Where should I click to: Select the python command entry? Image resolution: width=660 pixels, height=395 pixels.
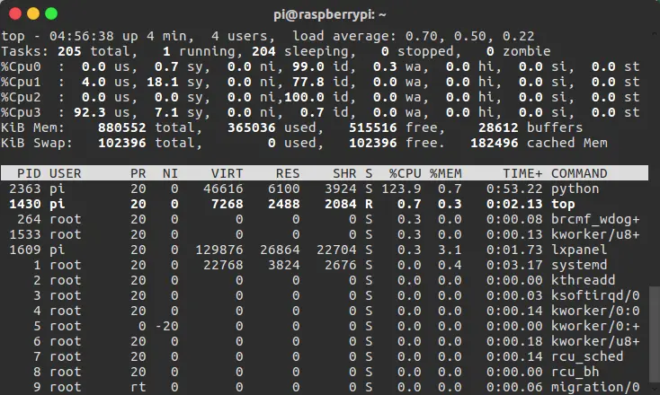[575, 189]
